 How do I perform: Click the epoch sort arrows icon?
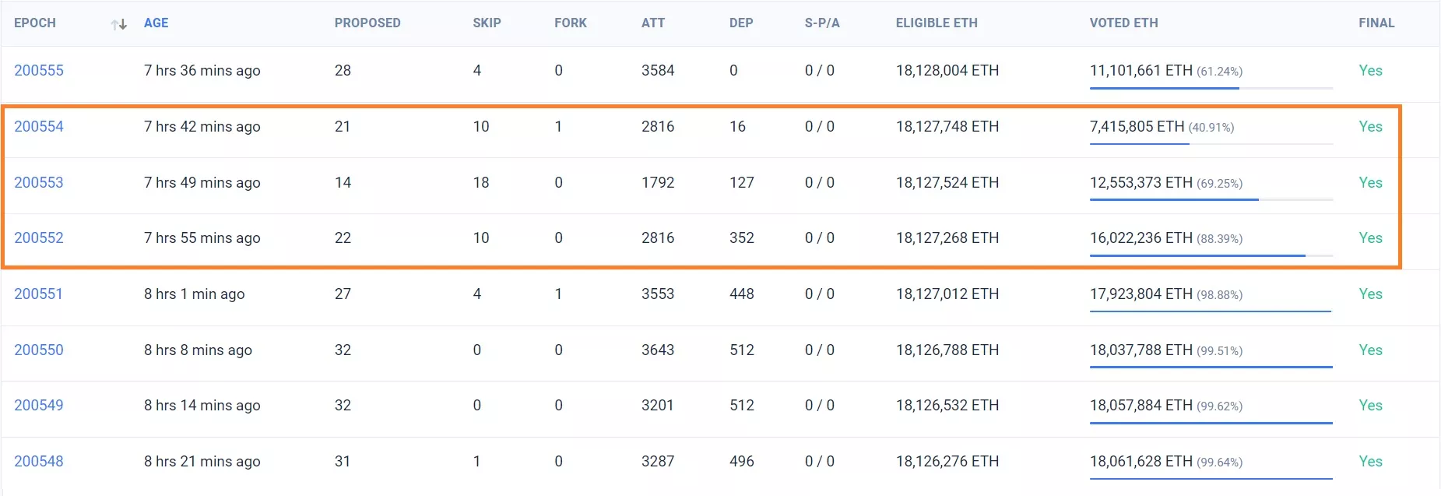(119, 24)
